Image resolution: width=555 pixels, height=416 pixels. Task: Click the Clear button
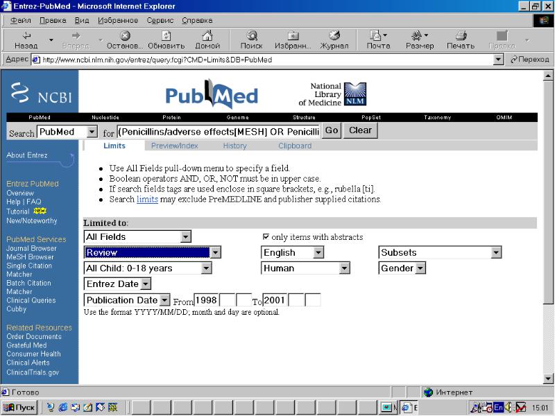[360, 130]
